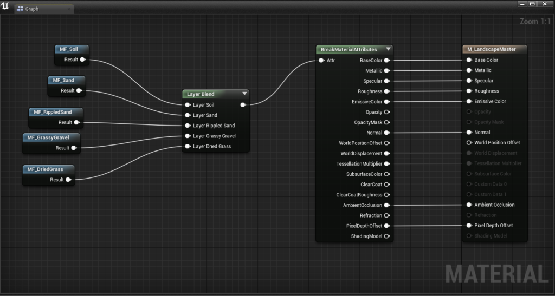This screenshot has height=296, width=555.
Task: Select the Layer Blend node header
Action: (x=216, y=94)
